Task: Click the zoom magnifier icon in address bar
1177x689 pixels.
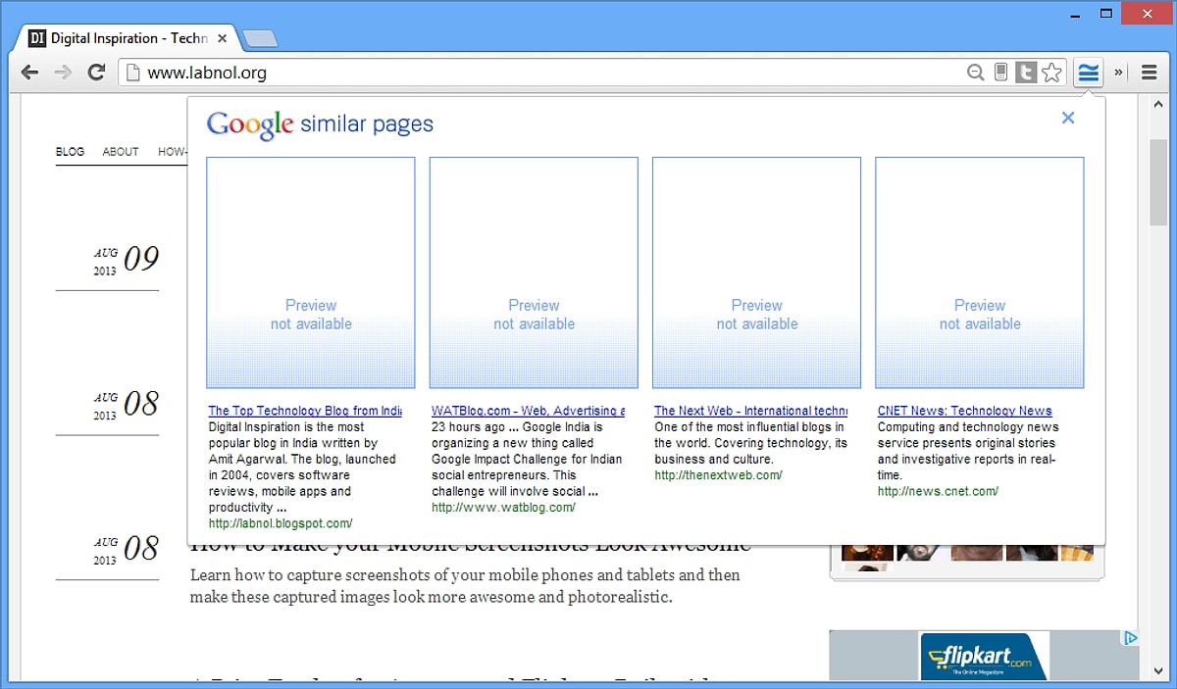Action: click(975, 73)
